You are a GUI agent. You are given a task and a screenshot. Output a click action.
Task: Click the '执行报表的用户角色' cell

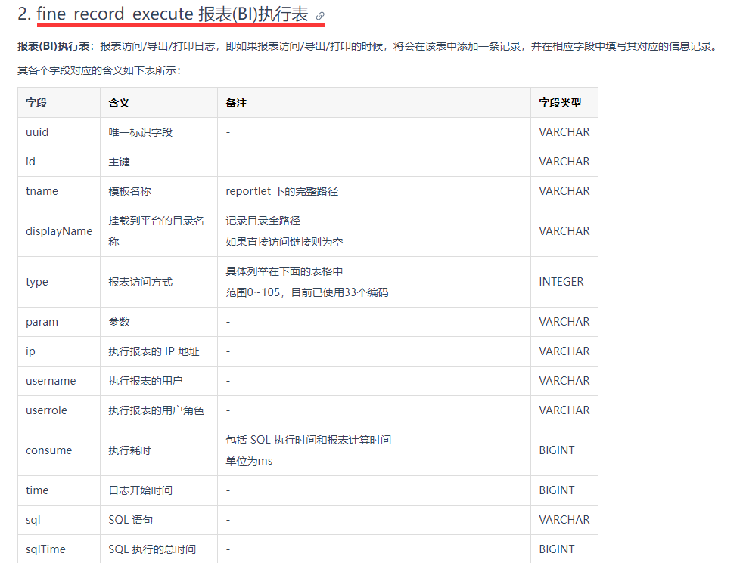pos(159,410)
